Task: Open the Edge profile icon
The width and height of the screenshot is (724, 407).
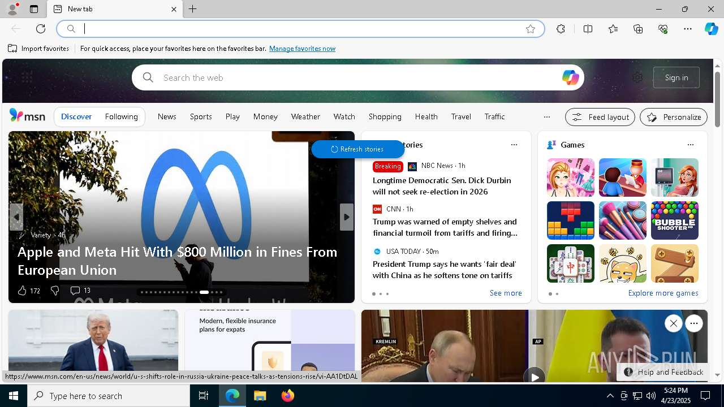Action: pyautogui.click(x=12, y=9)
